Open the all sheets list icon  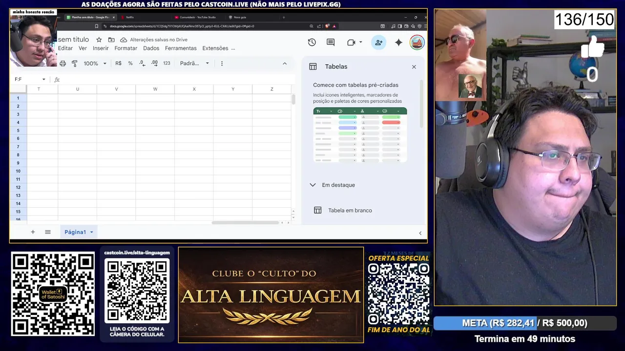[48, 232]
